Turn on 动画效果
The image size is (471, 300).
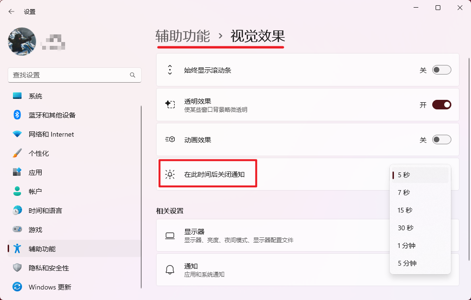[441, 139]
